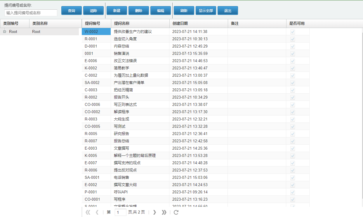The width and height of the screenshot is (363, 217).
Task: Select row 电话销售
Action: point(196,177)
